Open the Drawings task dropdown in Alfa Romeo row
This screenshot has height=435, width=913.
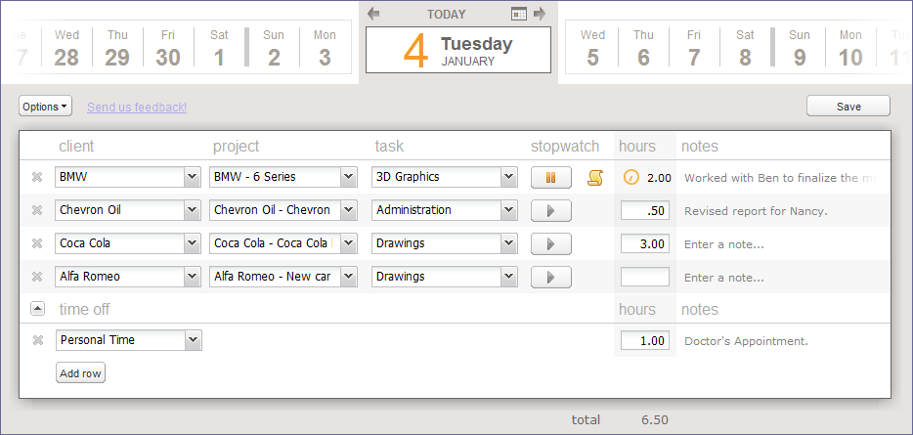[x=508, y=277]
